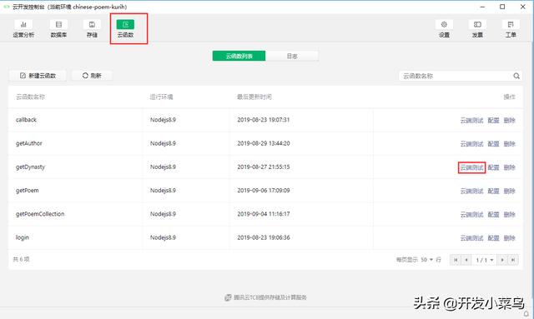The height and width of the screenshot is (319, 534).
Task: Select the getDynasty function name
Action: point(30,167)
